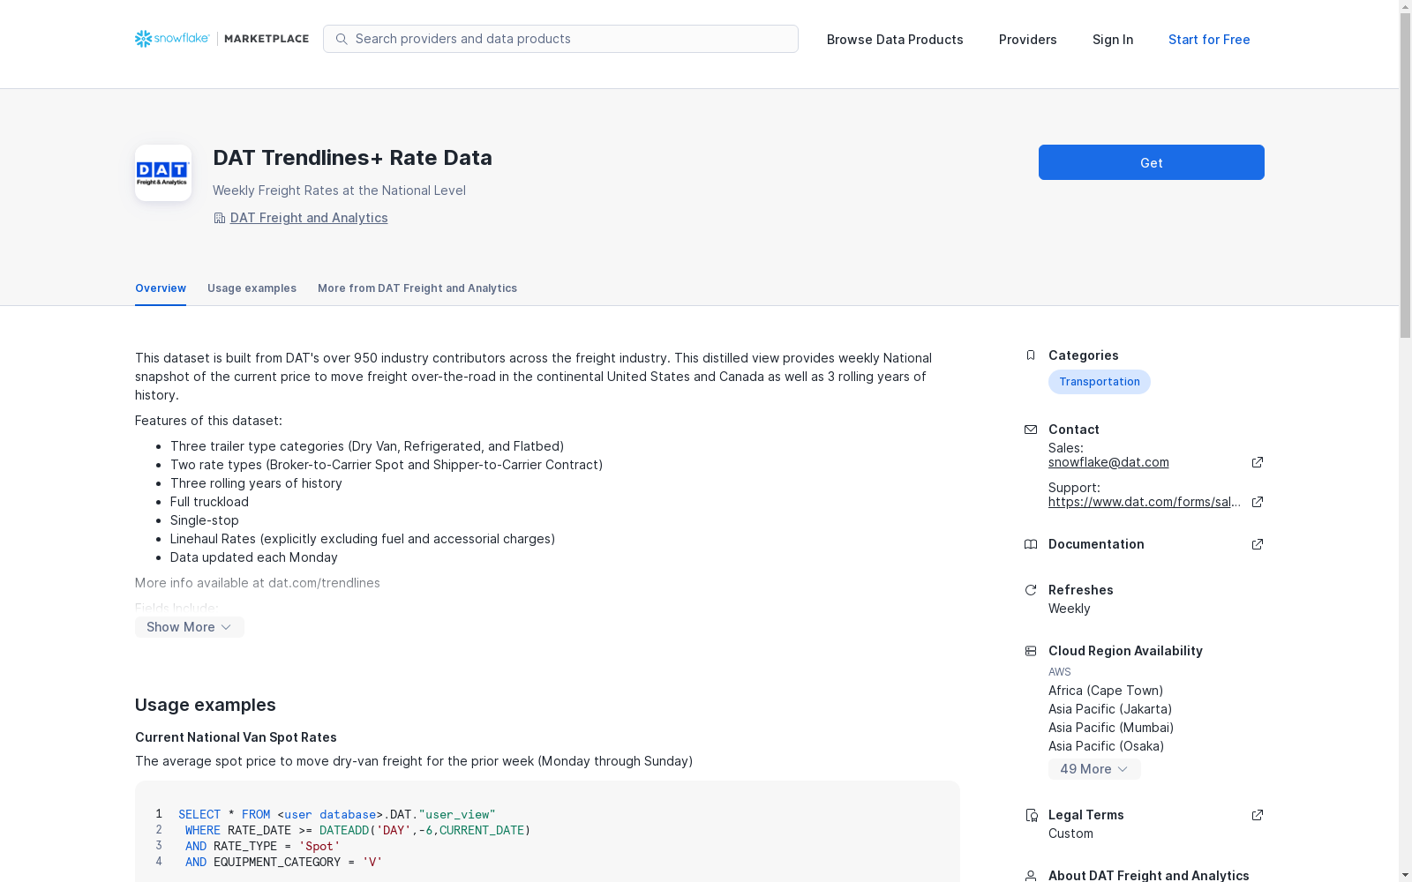Click the "Asia Pacific (Mumbai)" region
The image size is (1412, 882).
coord(1111,728)
